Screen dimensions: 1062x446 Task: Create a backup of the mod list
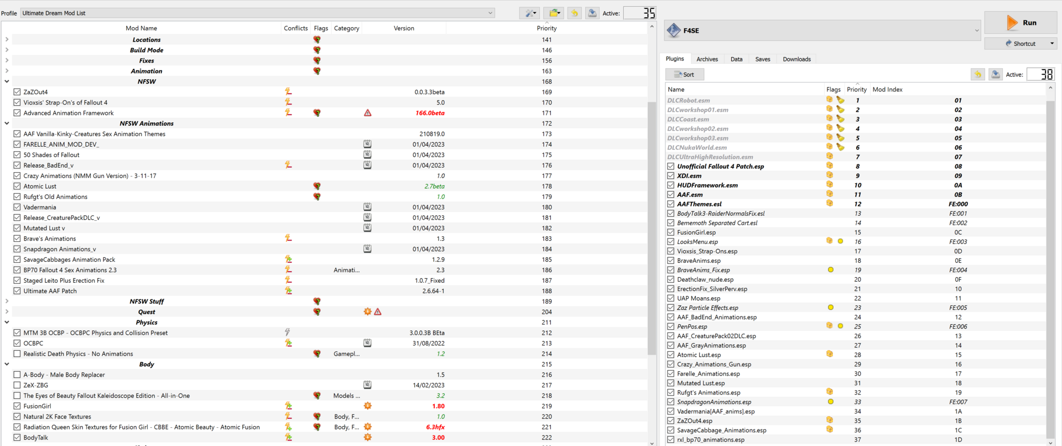click(592, 13)
